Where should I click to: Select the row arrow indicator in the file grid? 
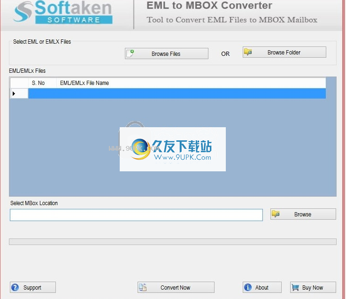(14, 93)
